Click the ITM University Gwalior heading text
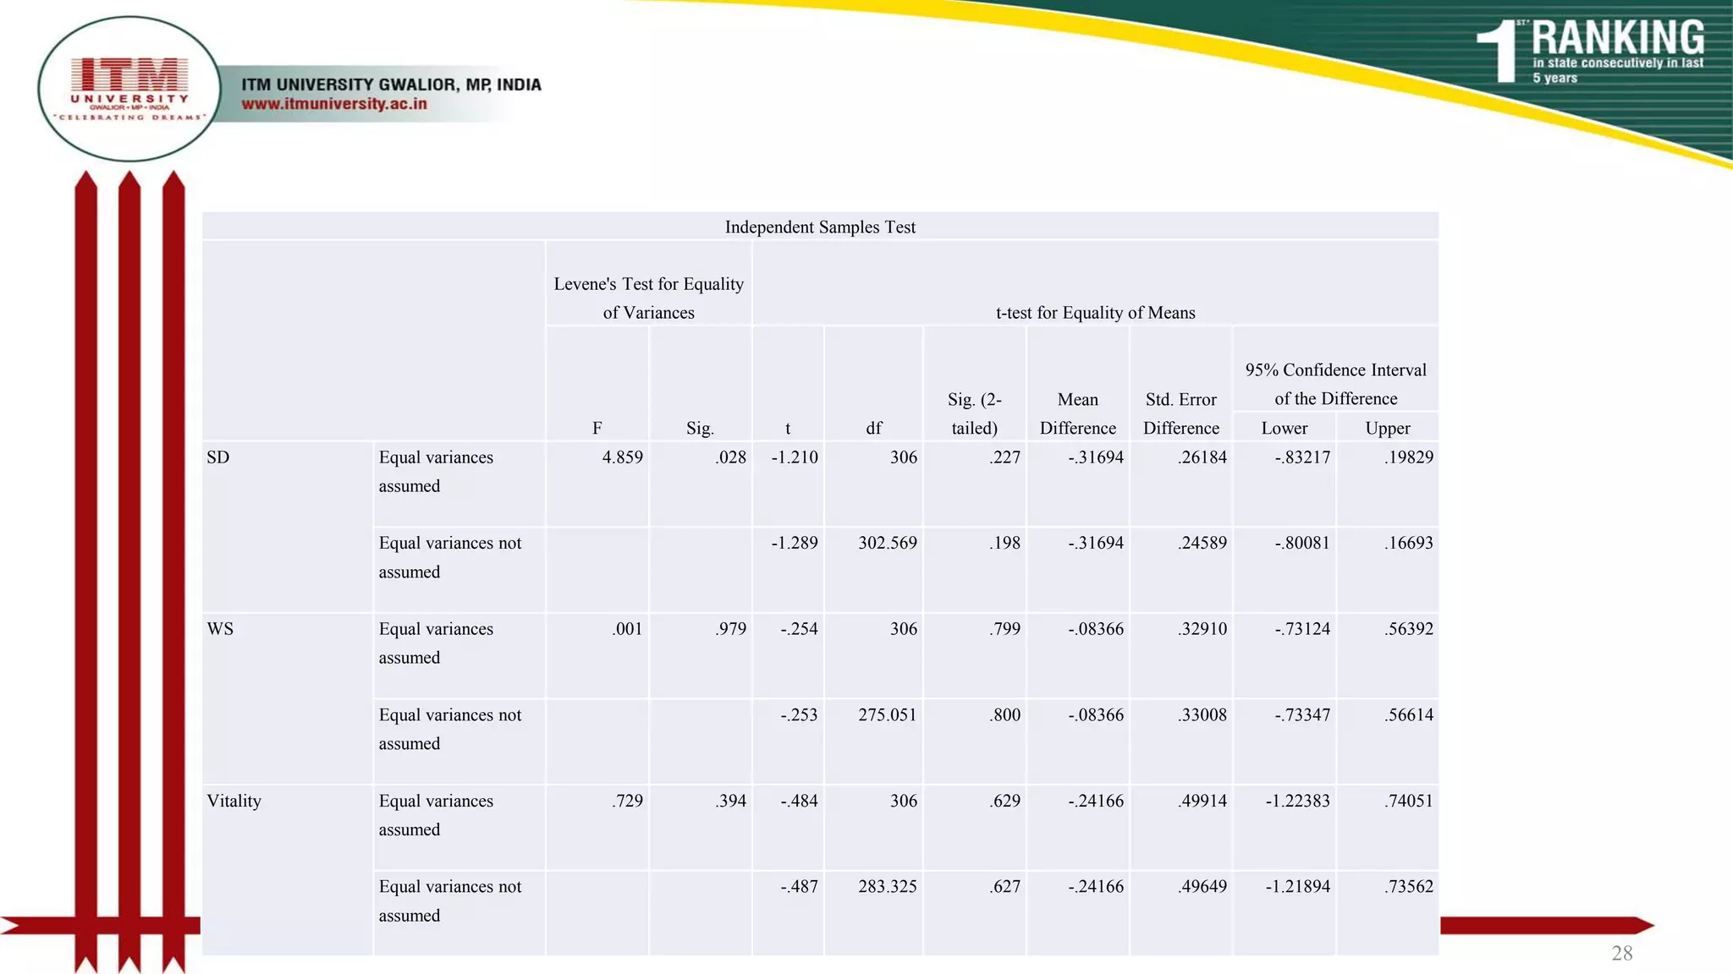The height and width of the screenshot is (974, 1733). point(391,85)
